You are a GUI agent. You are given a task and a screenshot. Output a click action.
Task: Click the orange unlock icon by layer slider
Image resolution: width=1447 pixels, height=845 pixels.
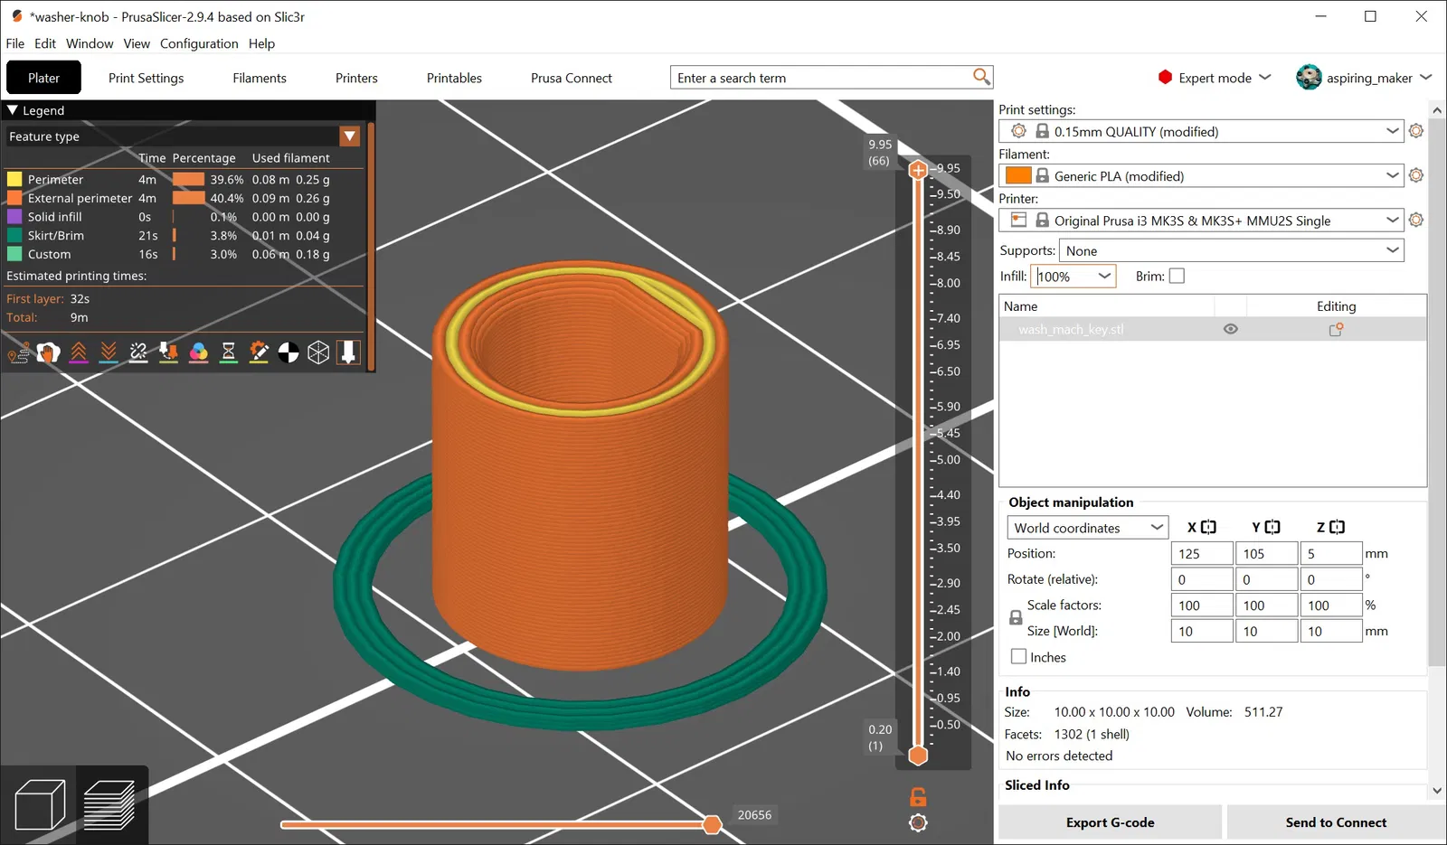[x=918, y=796]
